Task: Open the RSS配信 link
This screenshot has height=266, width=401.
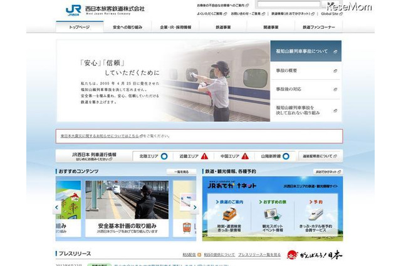Action: 189,255
